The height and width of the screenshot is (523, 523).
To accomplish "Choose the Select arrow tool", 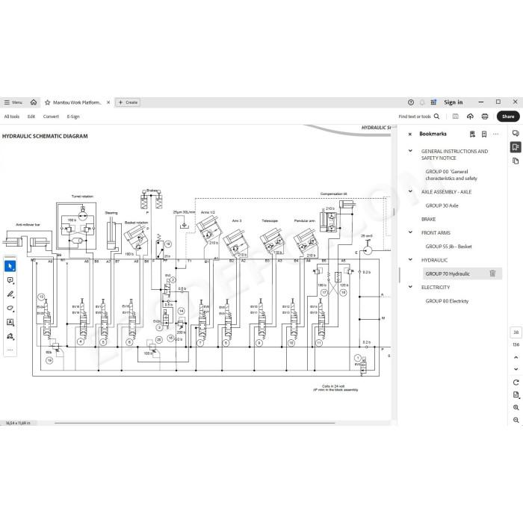I will click(x=10, y=266).
